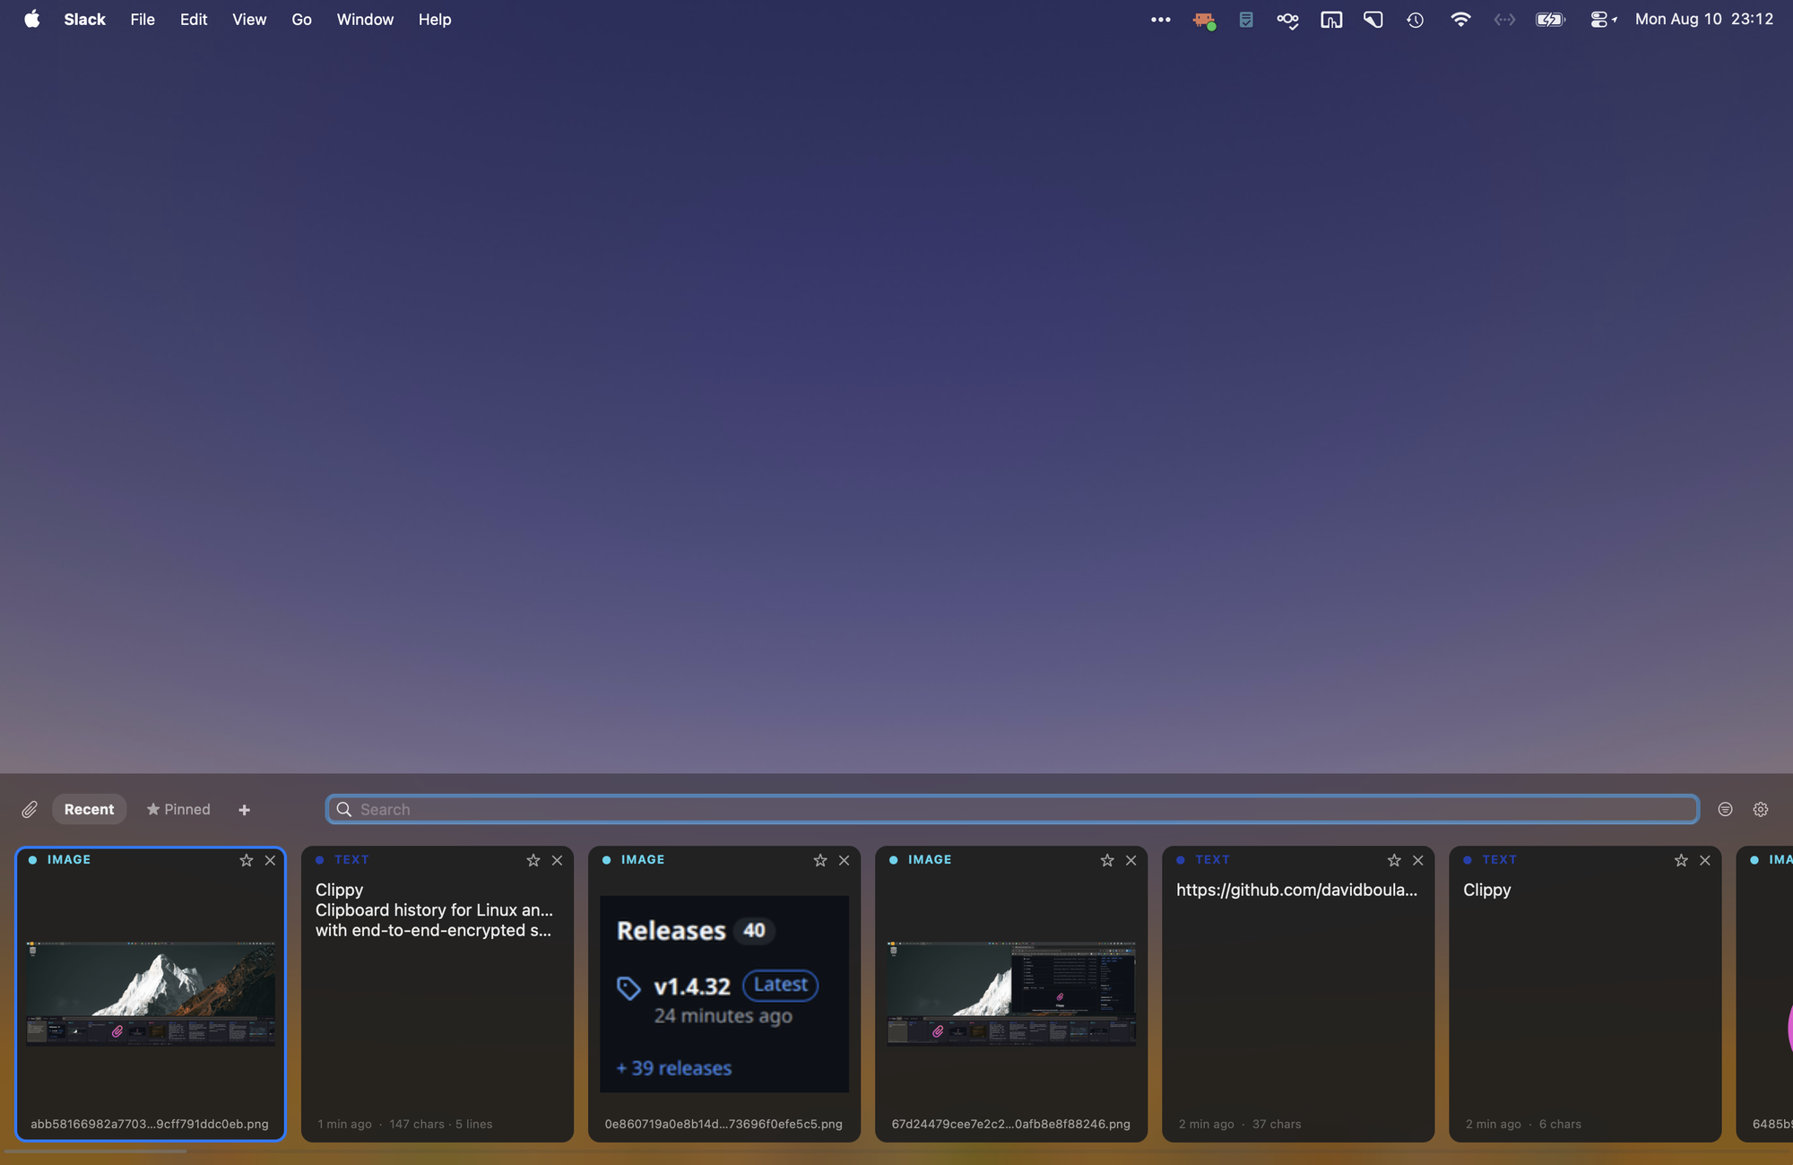Click the 1 min ago 147 chars label
The image size is (1793, 1165).
pos(404,1124)
